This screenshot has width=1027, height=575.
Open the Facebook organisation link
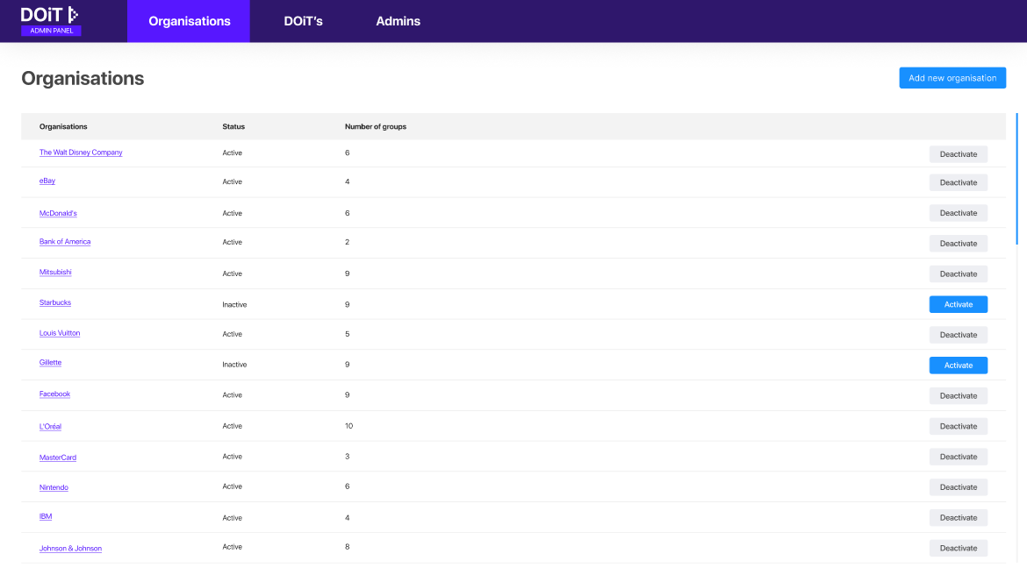coord(54,394)
